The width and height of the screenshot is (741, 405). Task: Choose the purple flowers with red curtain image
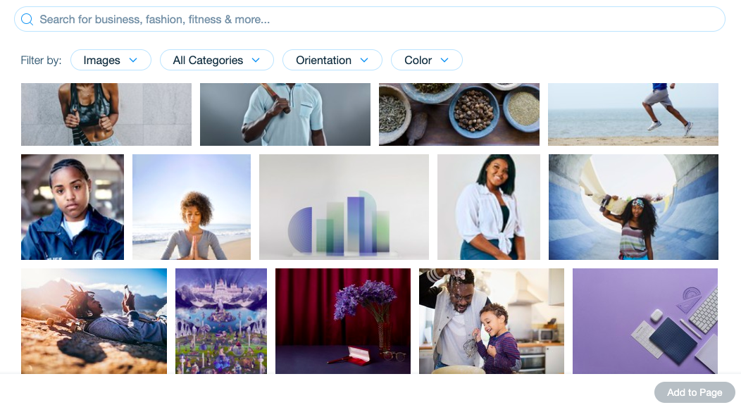point(342,321)
